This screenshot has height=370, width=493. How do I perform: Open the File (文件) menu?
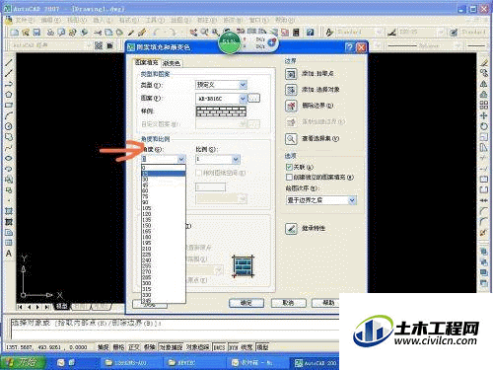[25, 21]
